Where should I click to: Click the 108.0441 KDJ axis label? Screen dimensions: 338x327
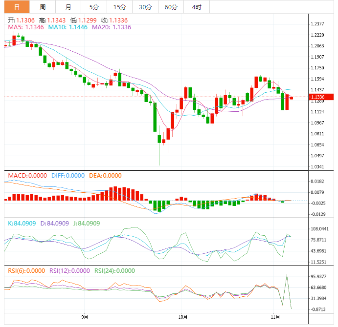click(x=319, y=229)
